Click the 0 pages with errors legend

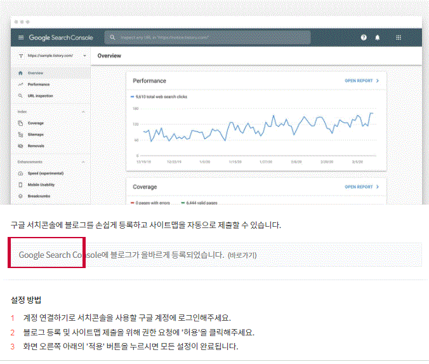[150, 203]
